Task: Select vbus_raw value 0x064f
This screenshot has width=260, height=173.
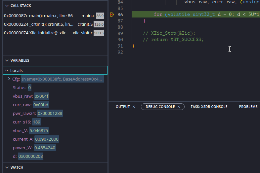Action: coord(41,96)
